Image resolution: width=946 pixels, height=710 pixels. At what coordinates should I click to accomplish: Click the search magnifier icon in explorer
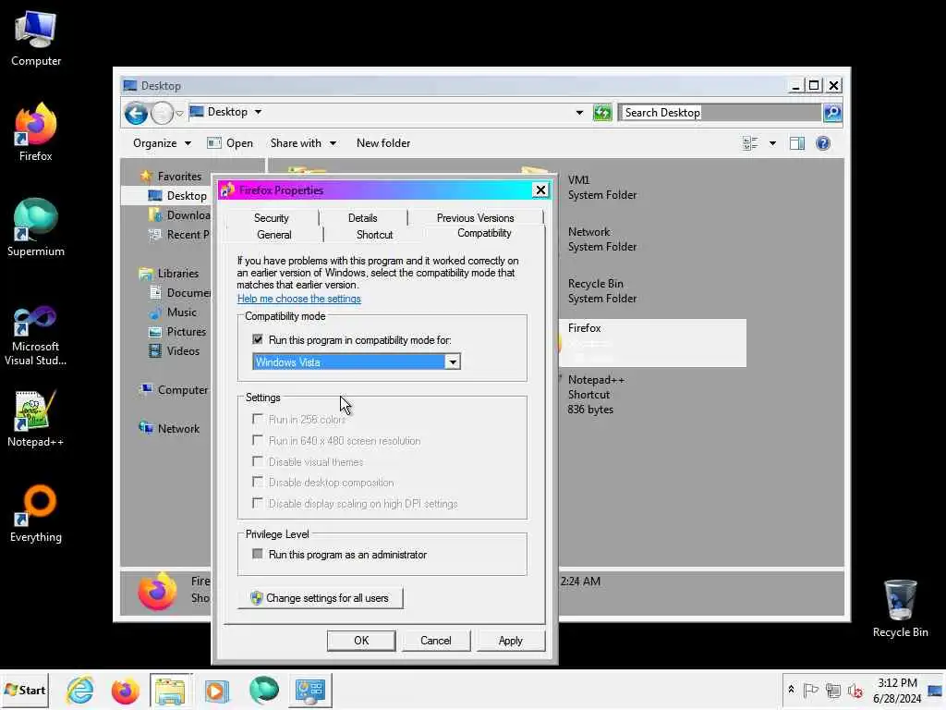[x=832, y=112]
